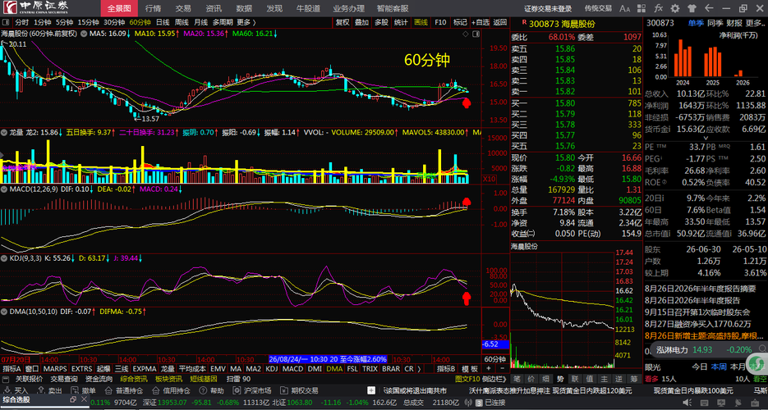Open the 资讯 menu
Screen dimensions: 768x410
click(214, 8)
